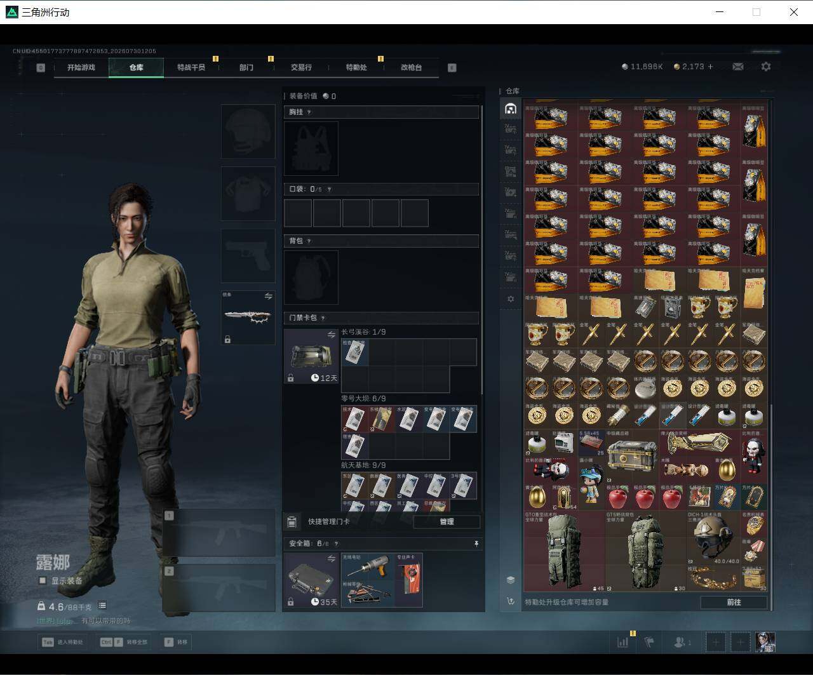This screenshot has width=813, height=675.
Task: Click the E next-tab key button
Action: 452,68
